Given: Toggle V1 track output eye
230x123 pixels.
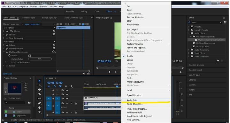Looking at the screenshot, I should (x=67, y=99).
